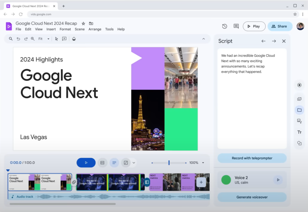Toggle the scene thumbnail view near the timeline
This screenshot has width=308, height=212.
tap(126, 163)
